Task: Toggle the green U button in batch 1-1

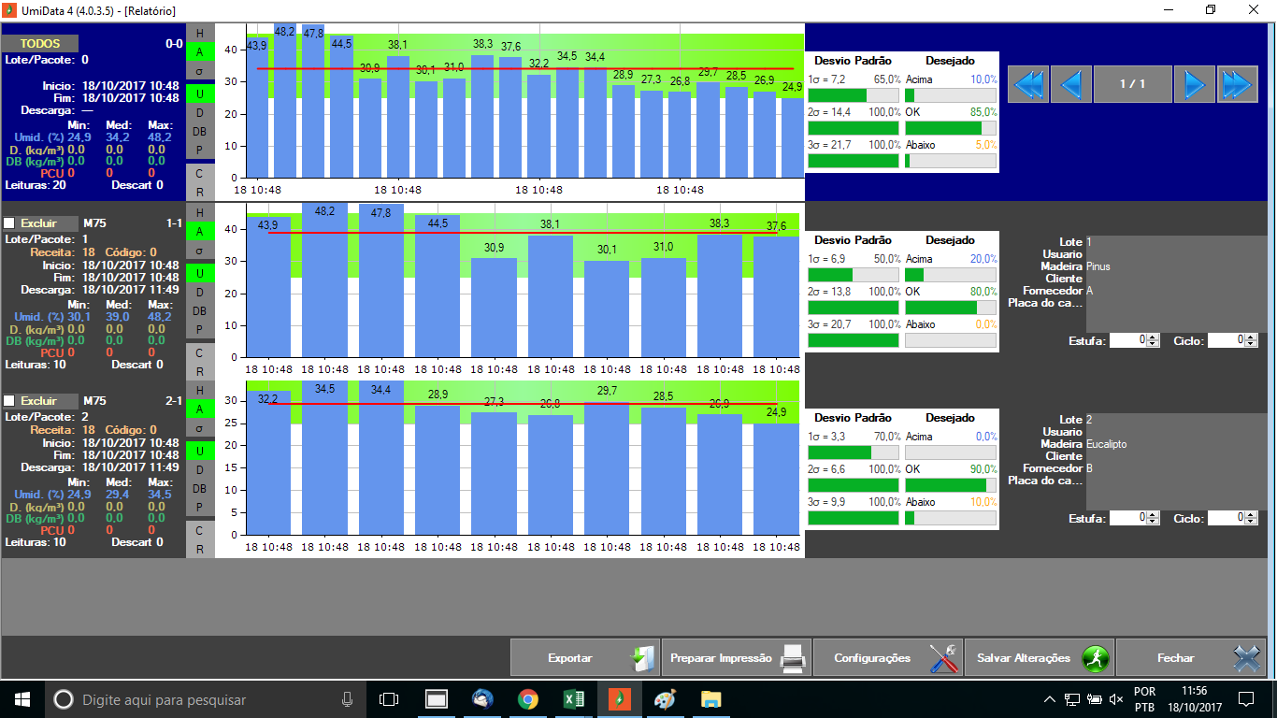Action: (199, 272)
